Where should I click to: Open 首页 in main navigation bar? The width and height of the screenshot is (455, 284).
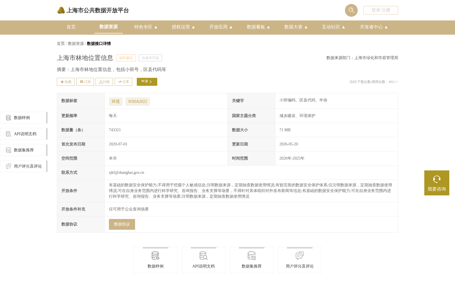coord(71,27)
